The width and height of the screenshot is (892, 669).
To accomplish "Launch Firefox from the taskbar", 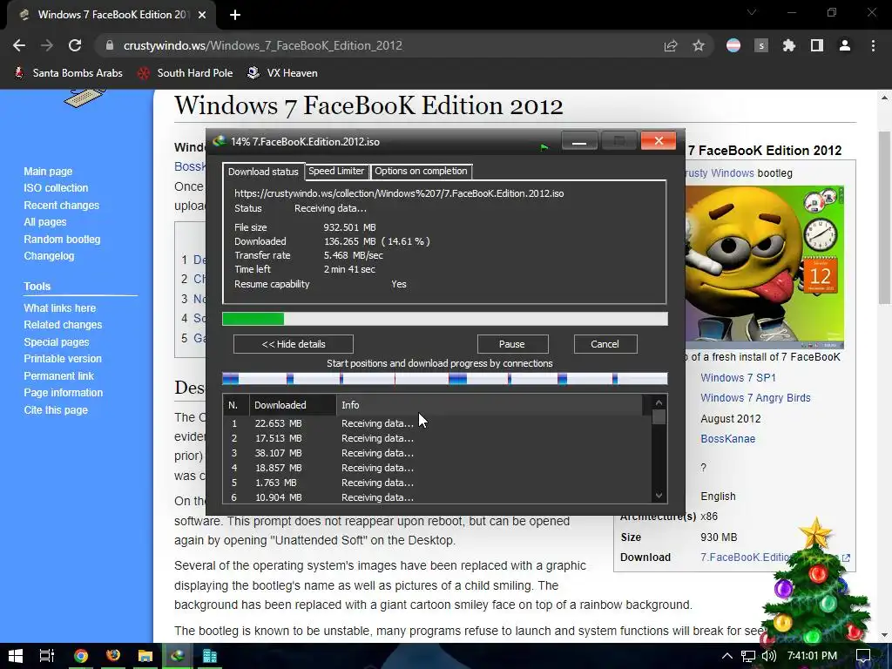I will pos(113,656).
